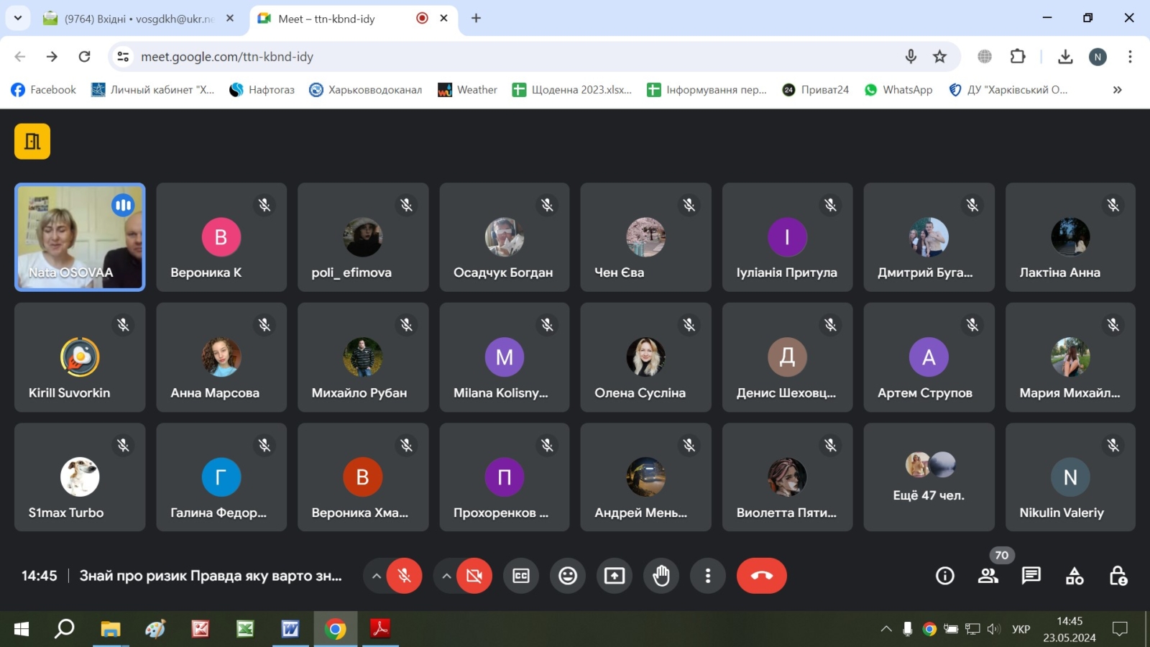Switch to the ukr.net inbox tab
The image size is (1150, 647).
(x=137, y=19)
